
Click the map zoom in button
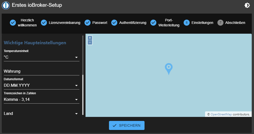tap(90, 38)
